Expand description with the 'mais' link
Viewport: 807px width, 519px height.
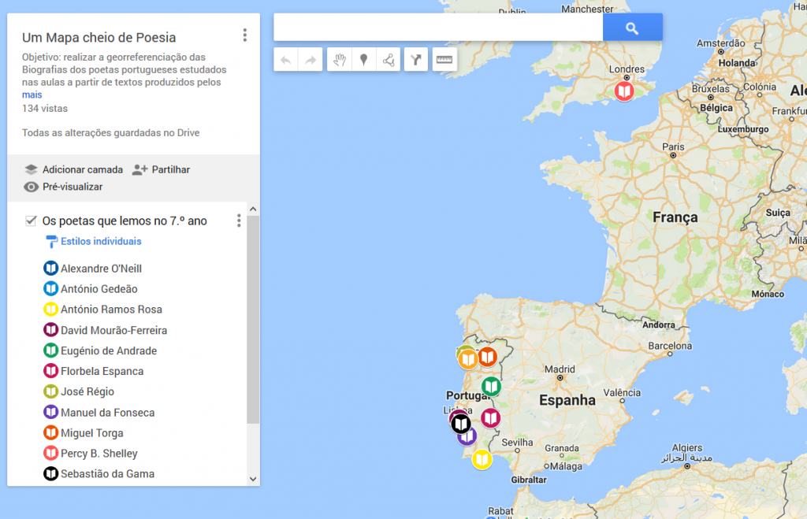click(32, 95)
